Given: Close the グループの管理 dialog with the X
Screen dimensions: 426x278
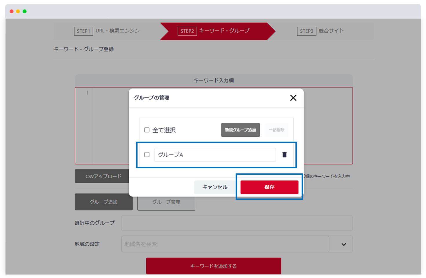Looking at the screenshot, I should tap(293, 98).
